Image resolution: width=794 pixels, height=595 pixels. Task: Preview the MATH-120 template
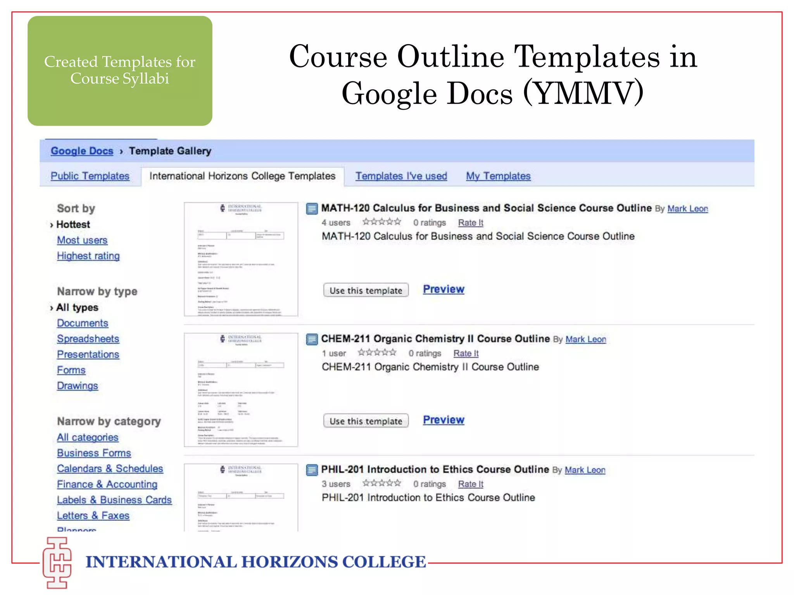(444, 289)
